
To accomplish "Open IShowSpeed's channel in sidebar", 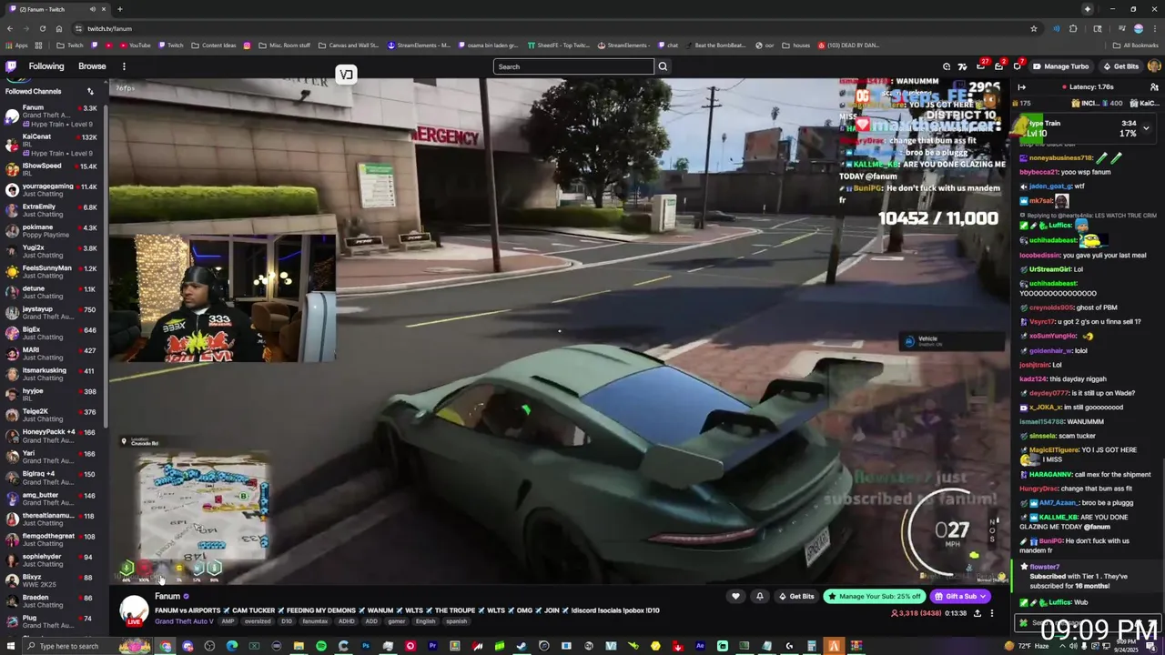I will [x=53, y=169].
